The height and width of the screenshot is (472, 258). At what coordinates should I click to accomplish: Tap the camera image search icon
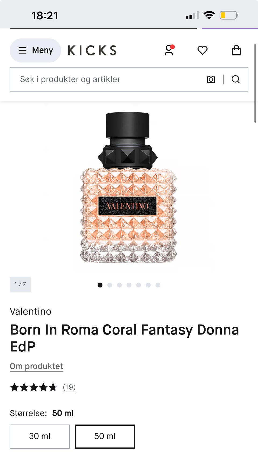(211, 79)
